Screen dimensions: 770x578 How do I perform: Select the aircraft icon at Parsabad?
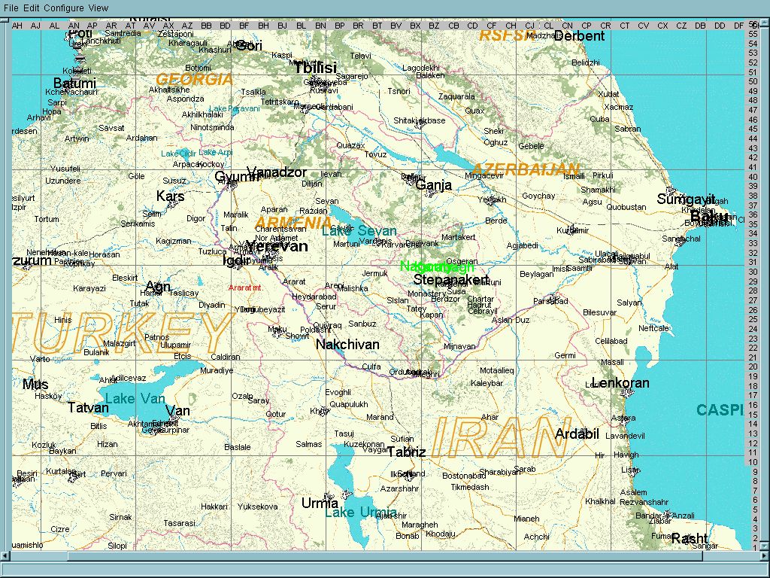pyautogui.click(x=553, y=298)
